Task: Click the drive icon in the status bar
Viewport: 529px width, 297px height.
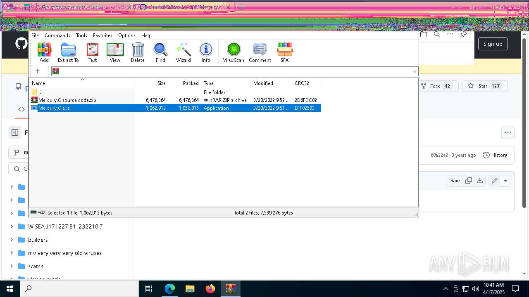Action: click(33, 212)
